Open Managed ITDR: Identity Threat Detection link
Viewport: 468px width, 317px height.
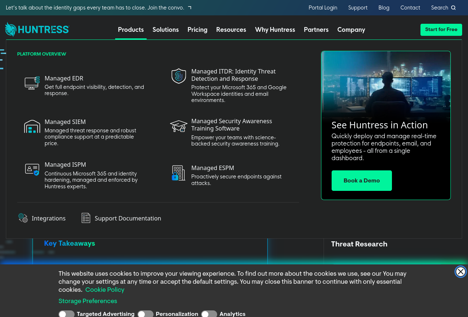click(233, 75)
